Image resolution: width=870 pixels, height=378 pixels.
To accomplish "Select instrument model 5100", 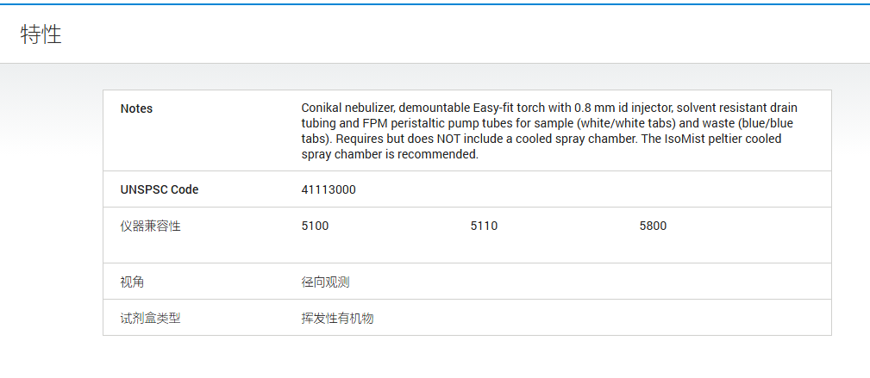I will pyautogui.click(x=315, y=226).
